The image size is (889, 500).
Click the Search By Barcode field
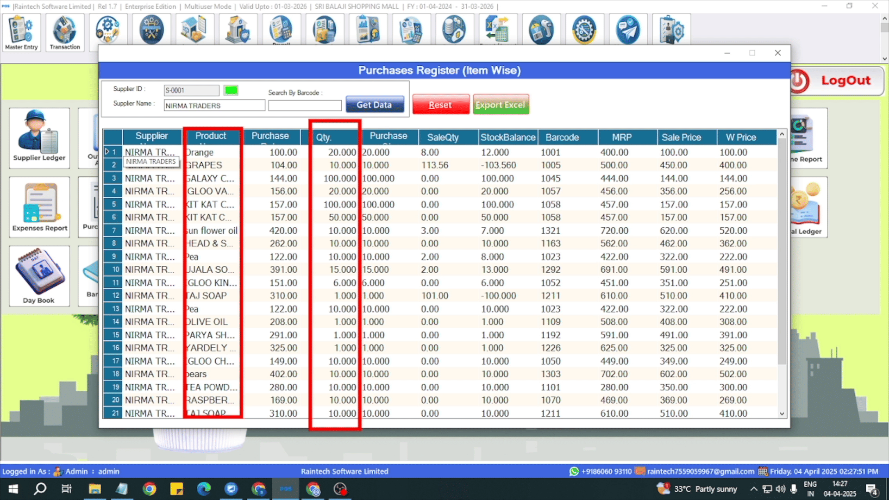click(x=305, y=106)
